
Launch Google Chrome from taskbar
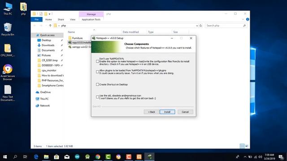pyautogui.click(x=98, y=157)
